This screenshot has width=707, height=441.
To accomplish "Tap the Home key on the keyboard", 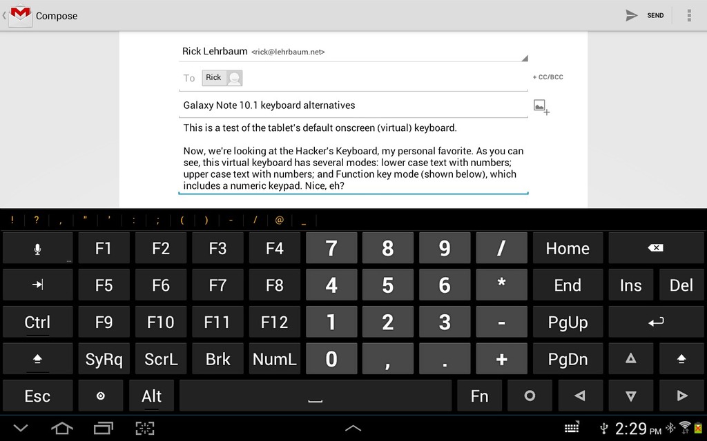I will click(x=568, y=248).
